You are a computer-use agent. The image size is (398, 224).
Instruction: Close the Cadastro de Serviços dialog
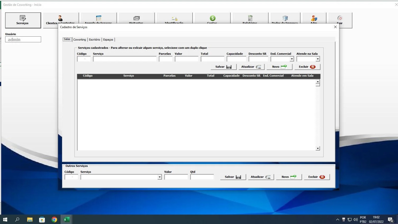click(x=335, y=27)
